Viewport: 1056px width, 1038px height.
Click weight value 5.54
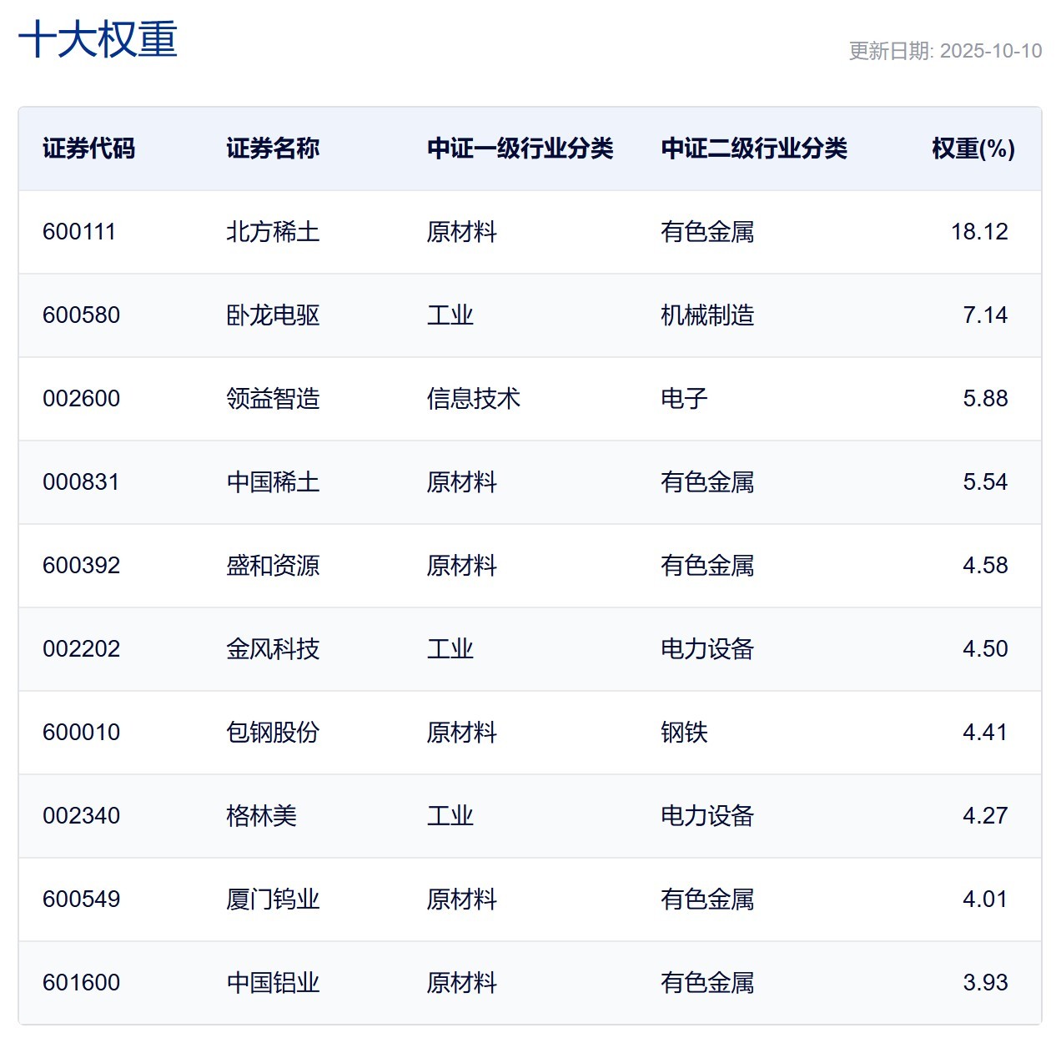(985, 482)
